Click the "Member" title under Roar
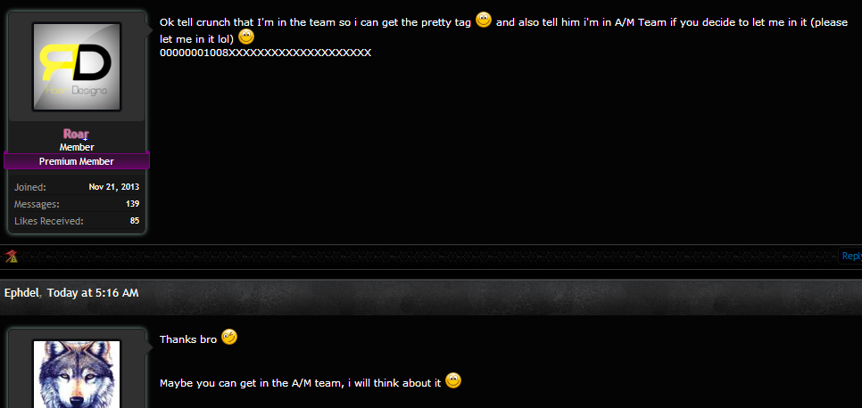The width and height of the screenshot is (862, 408). (x=77, y=147)
